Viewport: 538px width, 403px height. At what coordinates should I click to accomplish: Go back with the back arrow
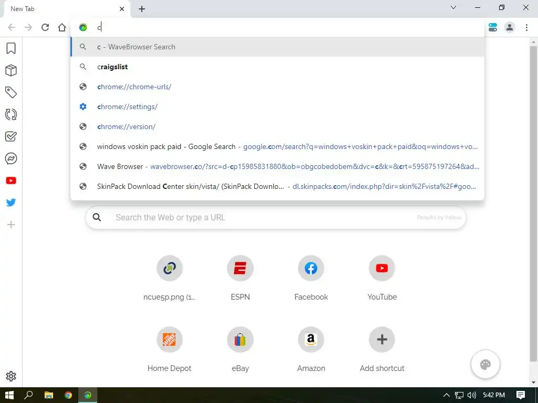pyautogui.click(x=12, y=27)
